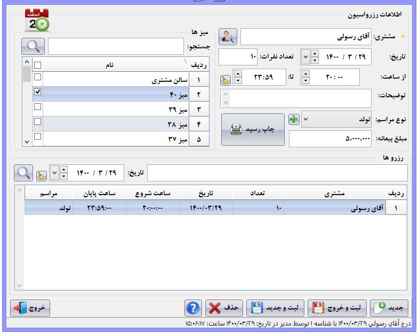Open help with the blue question mark icon
Image resolution: width=419 pixels, height=333 pixels.
pos(193,308)
